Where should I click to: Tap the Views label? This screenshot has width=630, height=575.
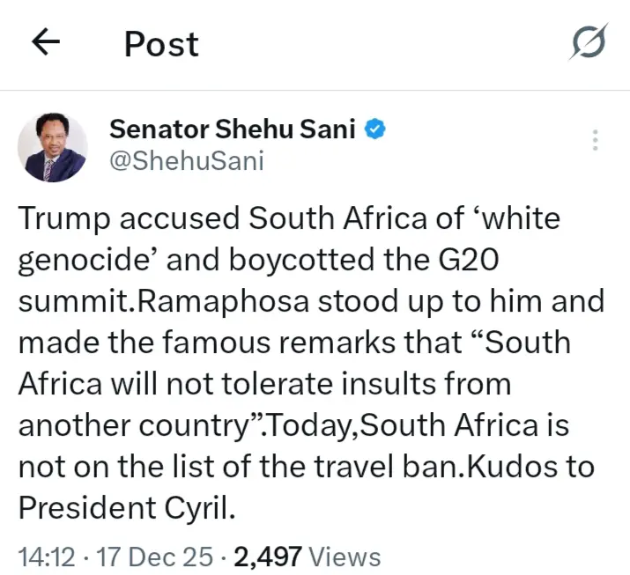(x=345, y=557)
